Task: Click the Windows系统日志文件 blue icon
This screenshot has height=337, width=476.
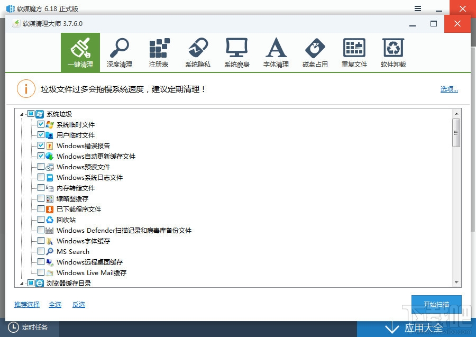Action: click(x=50, y=178)
